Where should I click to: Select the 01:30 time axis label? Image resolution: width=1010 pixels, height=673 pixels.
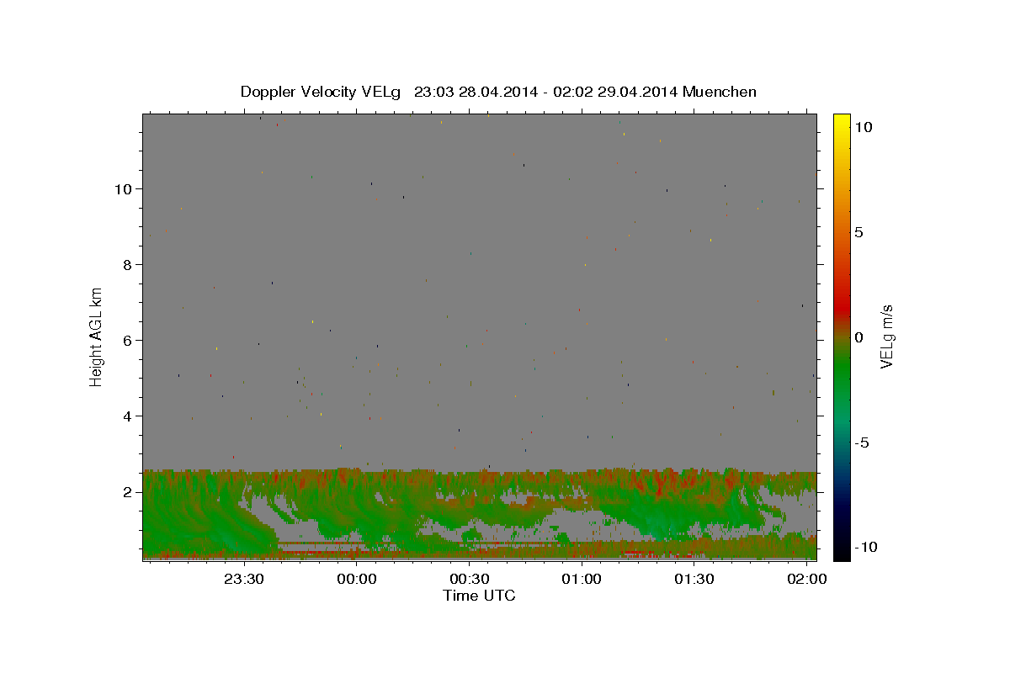point(694,579)
